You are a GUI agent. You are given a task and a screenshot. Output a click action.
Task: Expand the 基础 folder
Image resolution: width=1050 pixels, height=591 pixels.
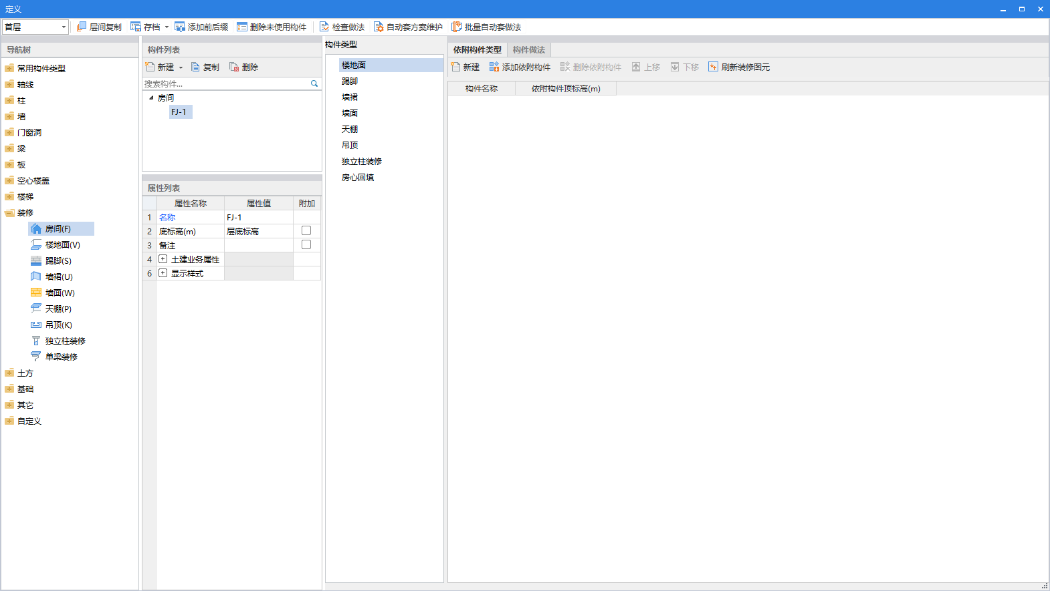(9, 389)
